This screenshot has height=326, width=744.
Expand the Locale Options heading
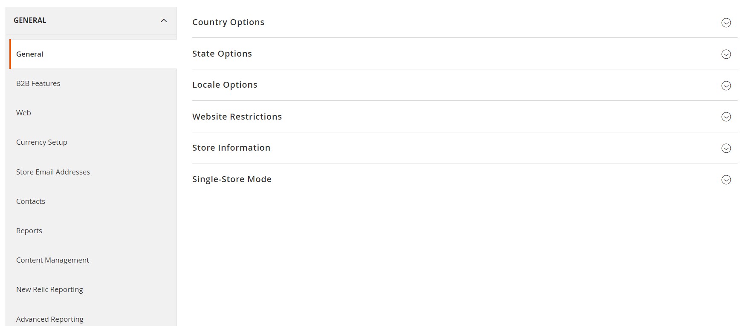pyautogui.click(x=225, y=85)
